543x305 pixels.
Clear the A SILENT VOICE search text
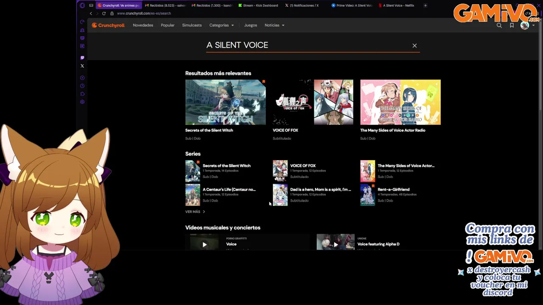pos(414,46)
